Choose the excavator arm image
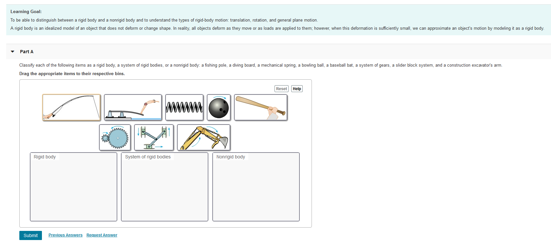 tap(204, 137)
